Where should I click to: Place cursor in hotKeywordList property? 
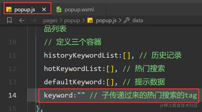coord(73,69)
